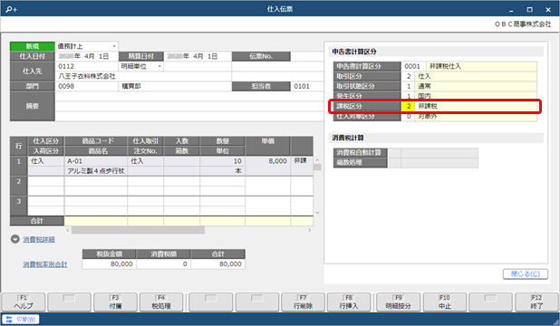Click the 税抜金額 value 80,000
The height and width of the screenshot is (326, 560).
(109, 264)
